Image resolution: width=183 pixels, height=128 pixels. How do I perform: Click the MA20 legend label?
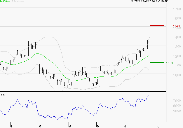4,1
